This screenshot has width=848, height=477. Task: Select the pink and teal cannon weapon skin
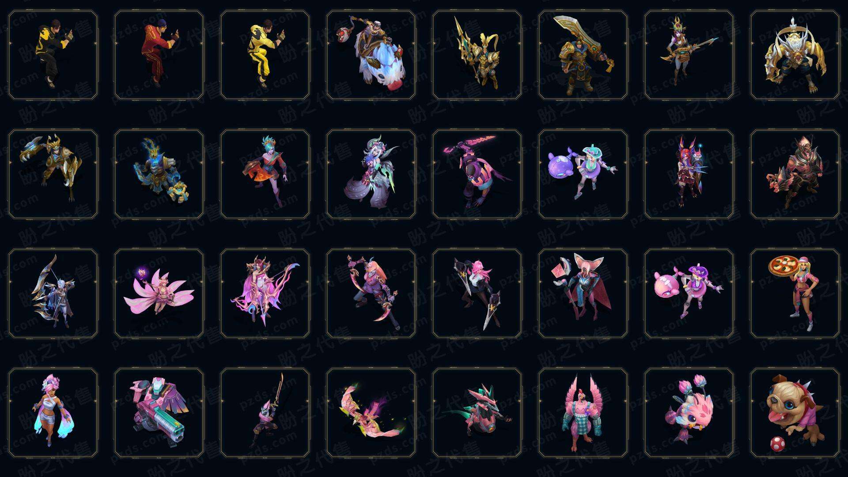pyautogui.click(x=159, y=413)
